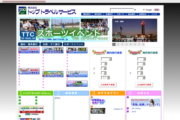Open second dropdown in 国内旅行検索 panel

104,64
